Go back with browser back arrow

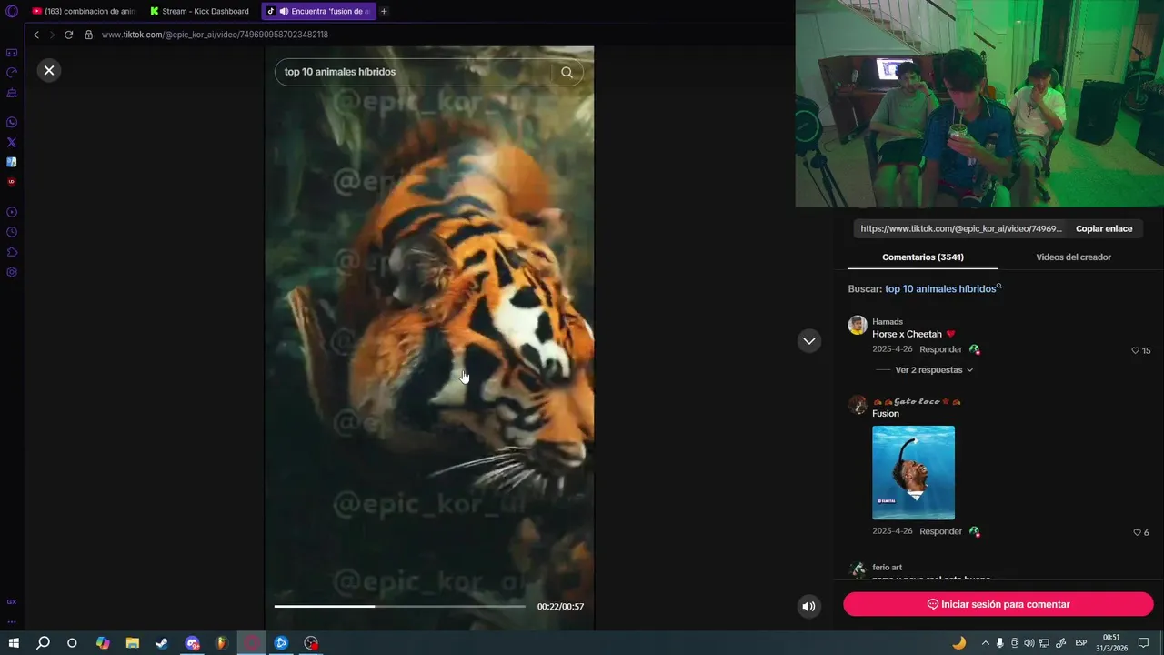(36, 35)
